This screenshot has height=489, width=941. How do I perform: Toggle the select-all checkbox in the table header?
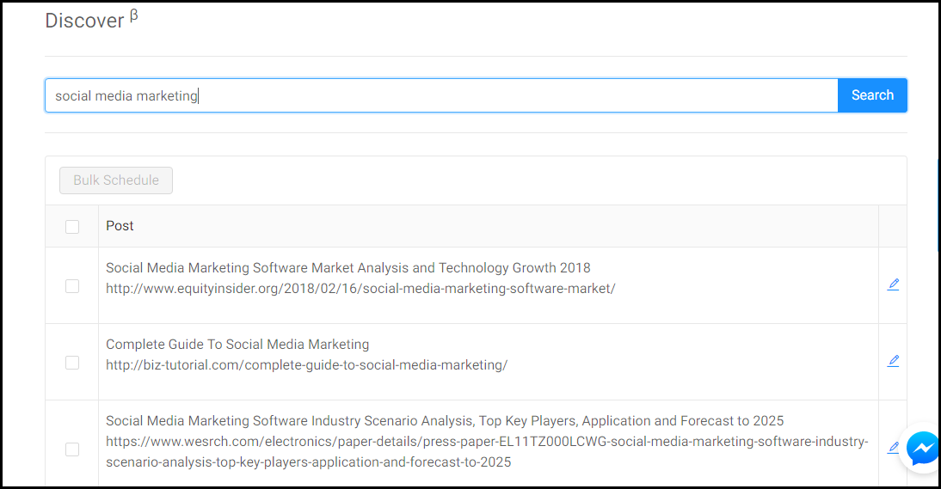72,226
